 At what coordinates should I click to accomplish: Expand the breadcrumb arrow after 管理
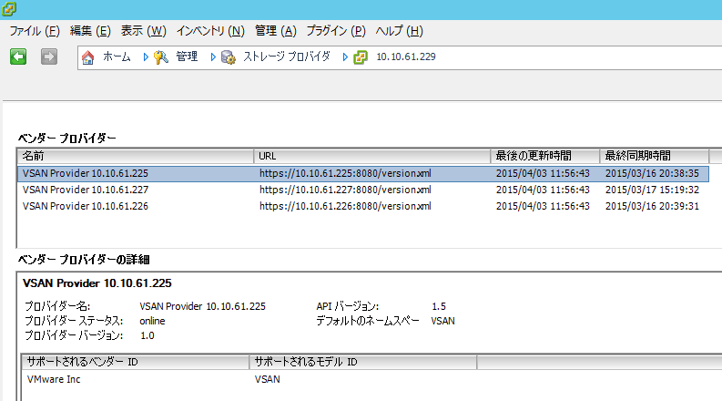[x=213, y=57]
